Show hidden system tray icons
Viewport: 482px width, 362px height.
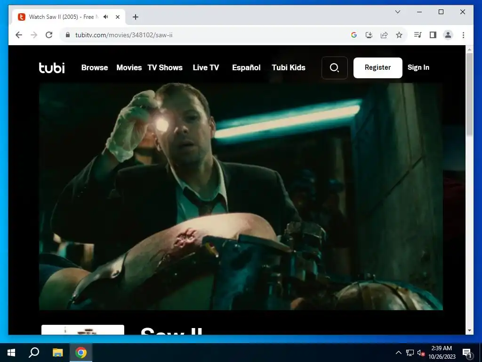398,353
